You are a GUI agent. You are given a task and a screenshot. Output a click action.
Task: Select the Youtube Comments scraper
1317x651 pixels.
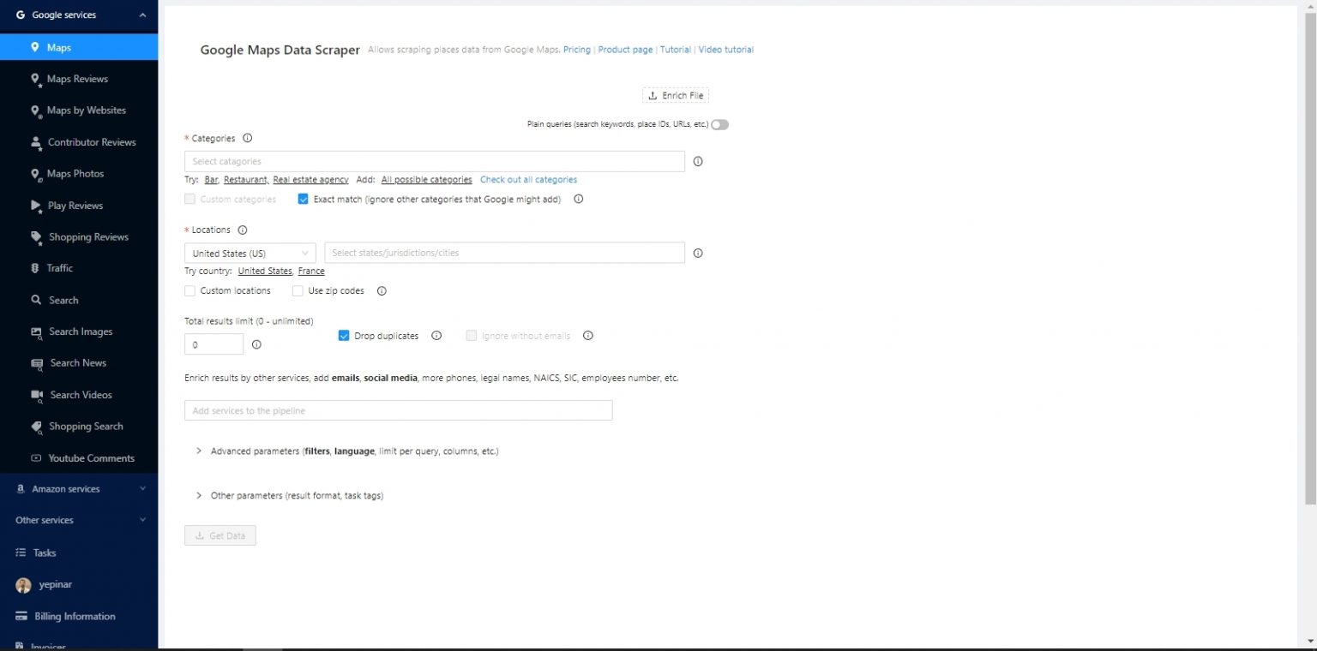[92, 457]
